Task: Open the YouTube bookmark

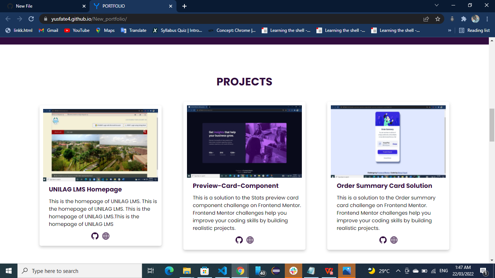Action: [x=77, y=30]
